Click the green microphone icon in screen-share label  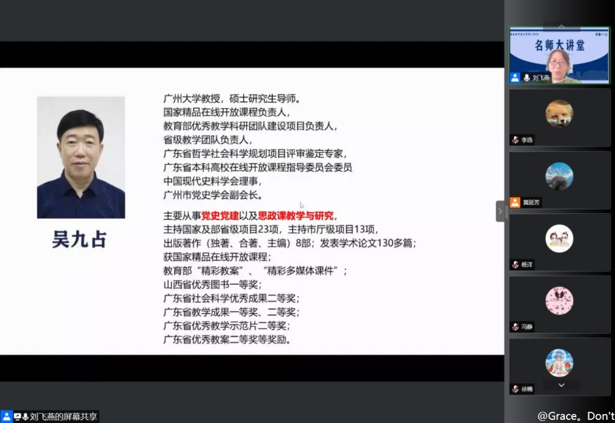point(25,417)
